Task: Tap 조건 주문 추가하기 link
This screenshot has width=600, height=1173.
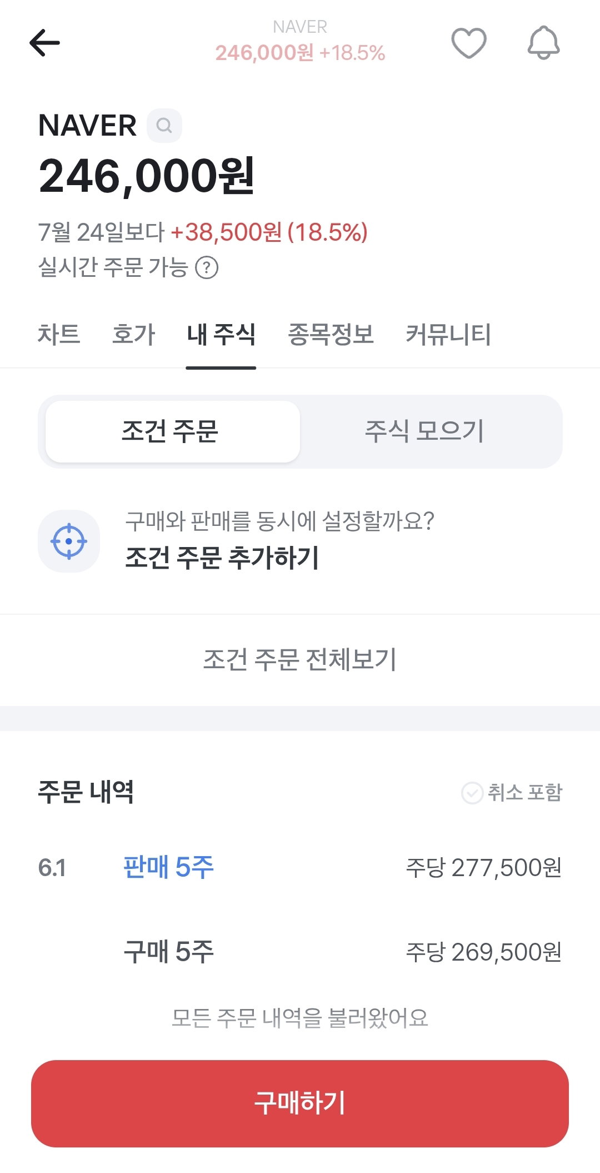Action: 222,558
